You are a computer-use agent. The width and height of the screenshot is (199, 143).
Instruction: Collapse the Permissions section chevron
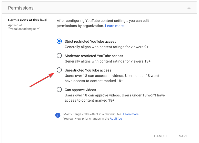tap(189, 8)
